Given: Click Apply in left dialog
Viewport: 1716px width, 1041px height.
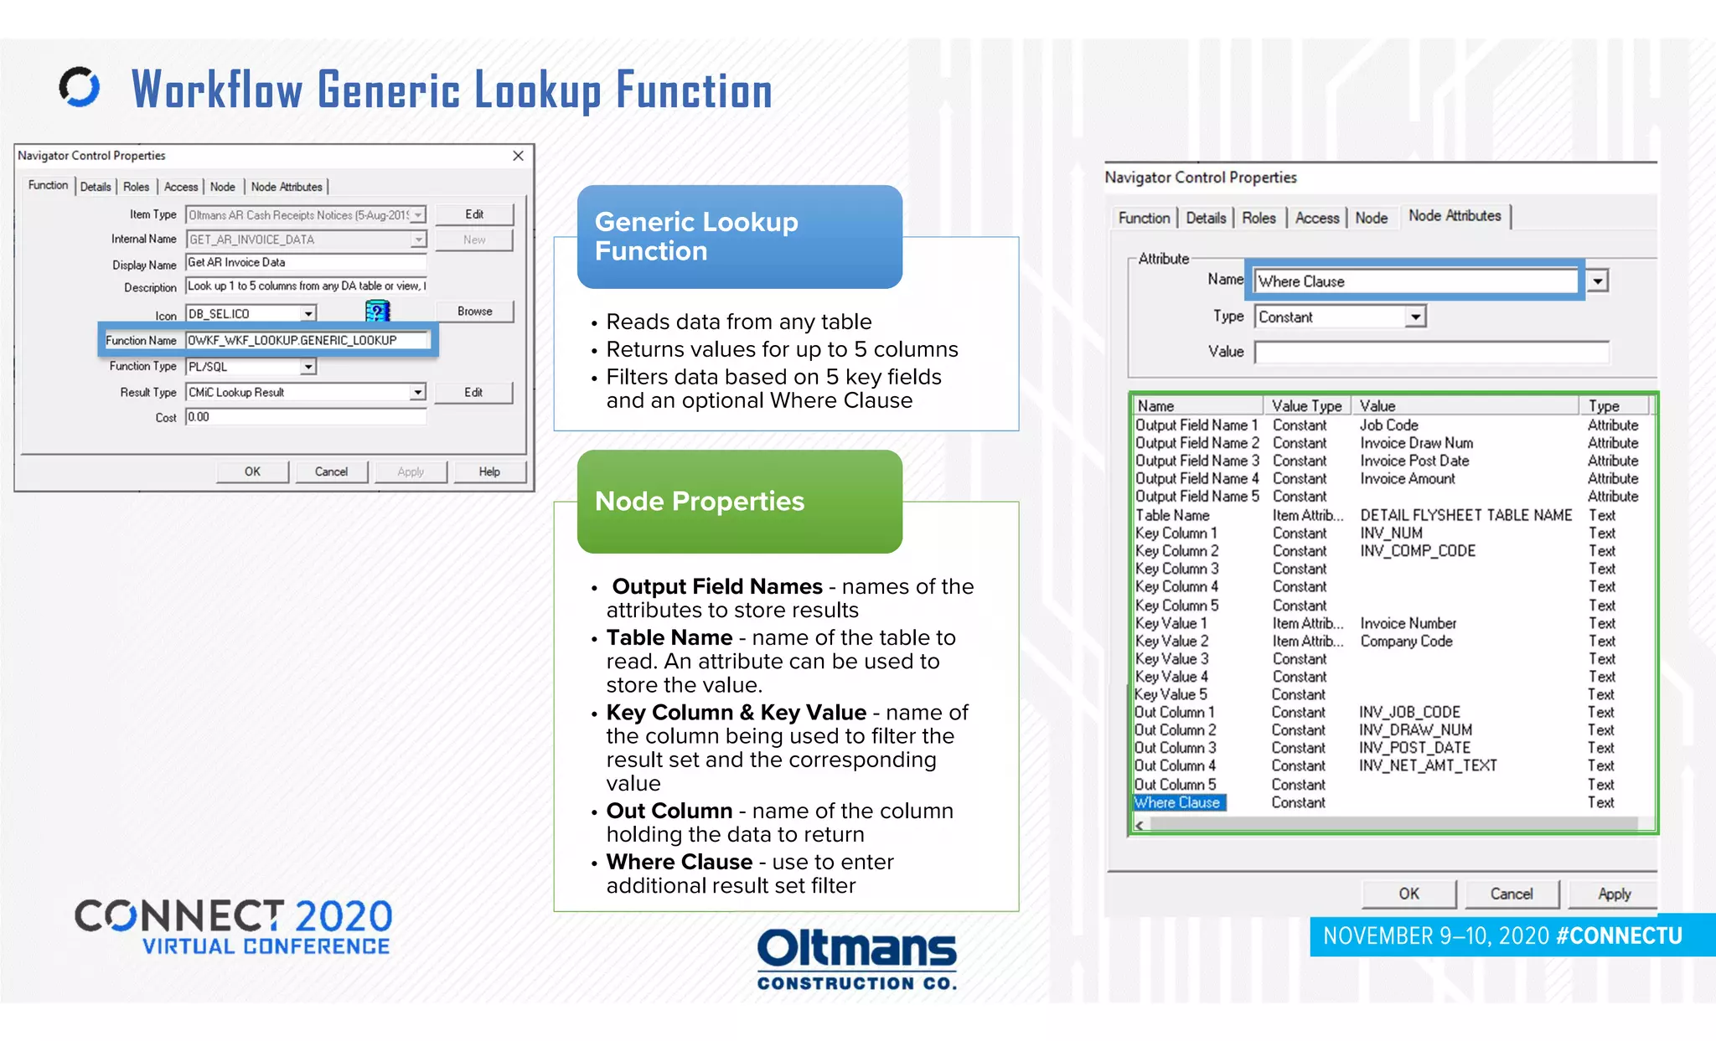Looking at the screenshot, I should pyautogui.click(x=411, y=472).
